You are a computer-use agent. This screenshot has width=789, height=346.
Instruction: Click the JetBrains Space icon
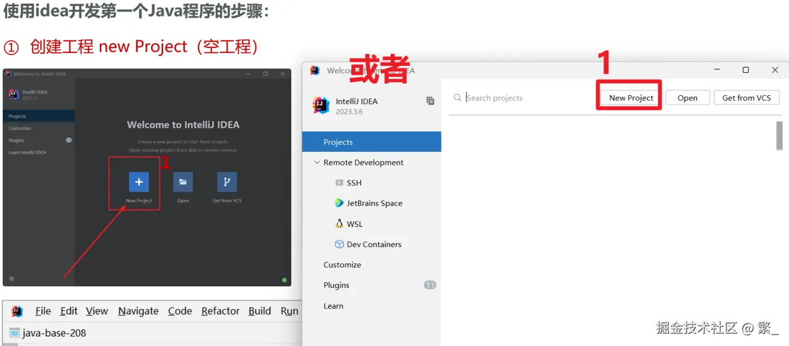coord(340,203)
